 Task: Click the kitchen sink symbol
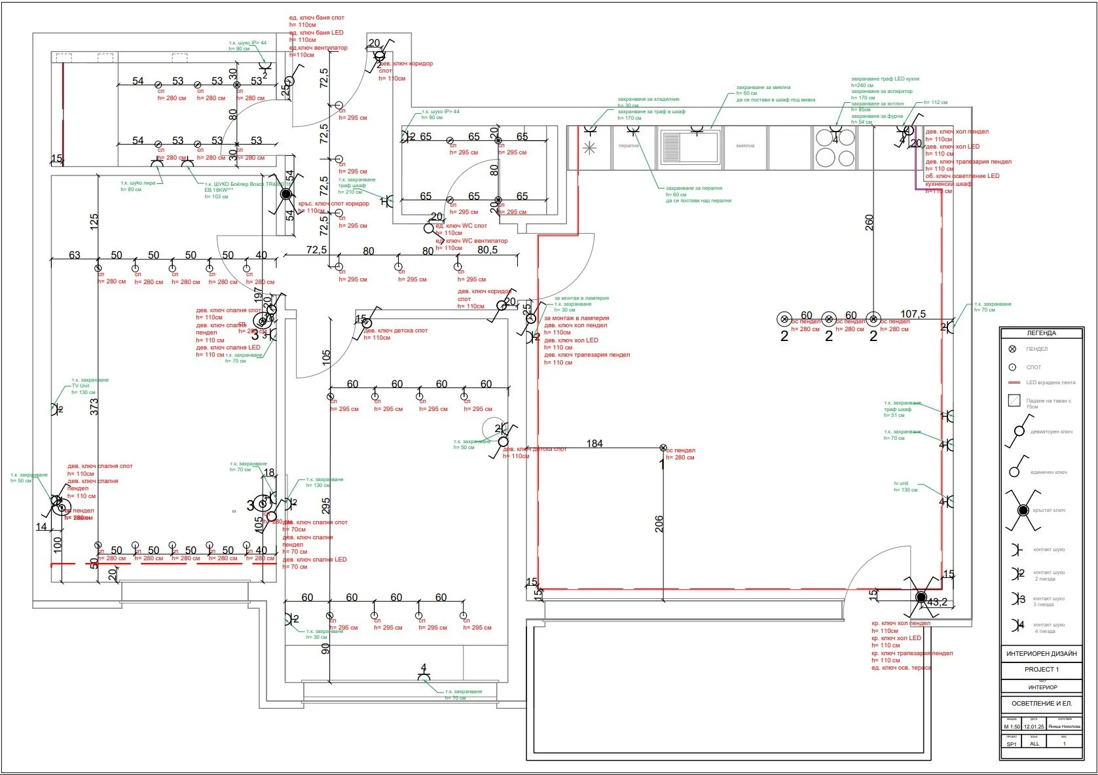tap(689, 147)
